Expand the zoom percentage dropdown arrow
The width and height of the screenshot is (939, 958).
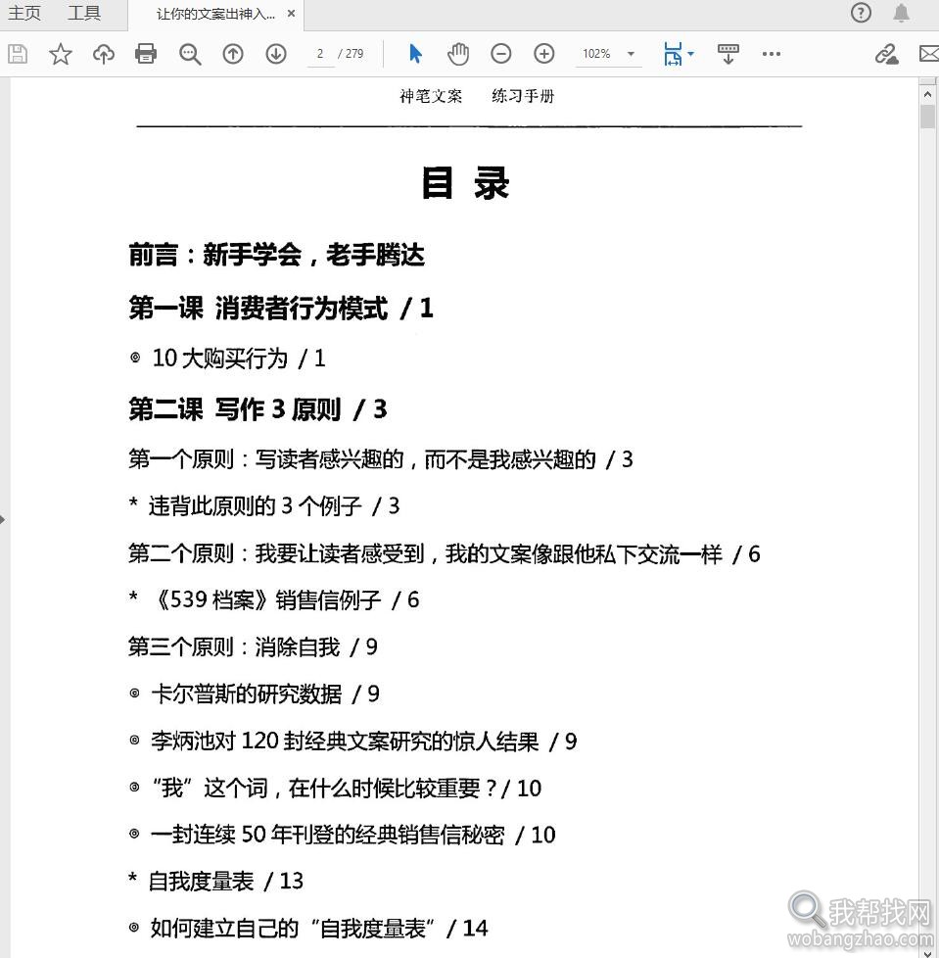[631, 54]
